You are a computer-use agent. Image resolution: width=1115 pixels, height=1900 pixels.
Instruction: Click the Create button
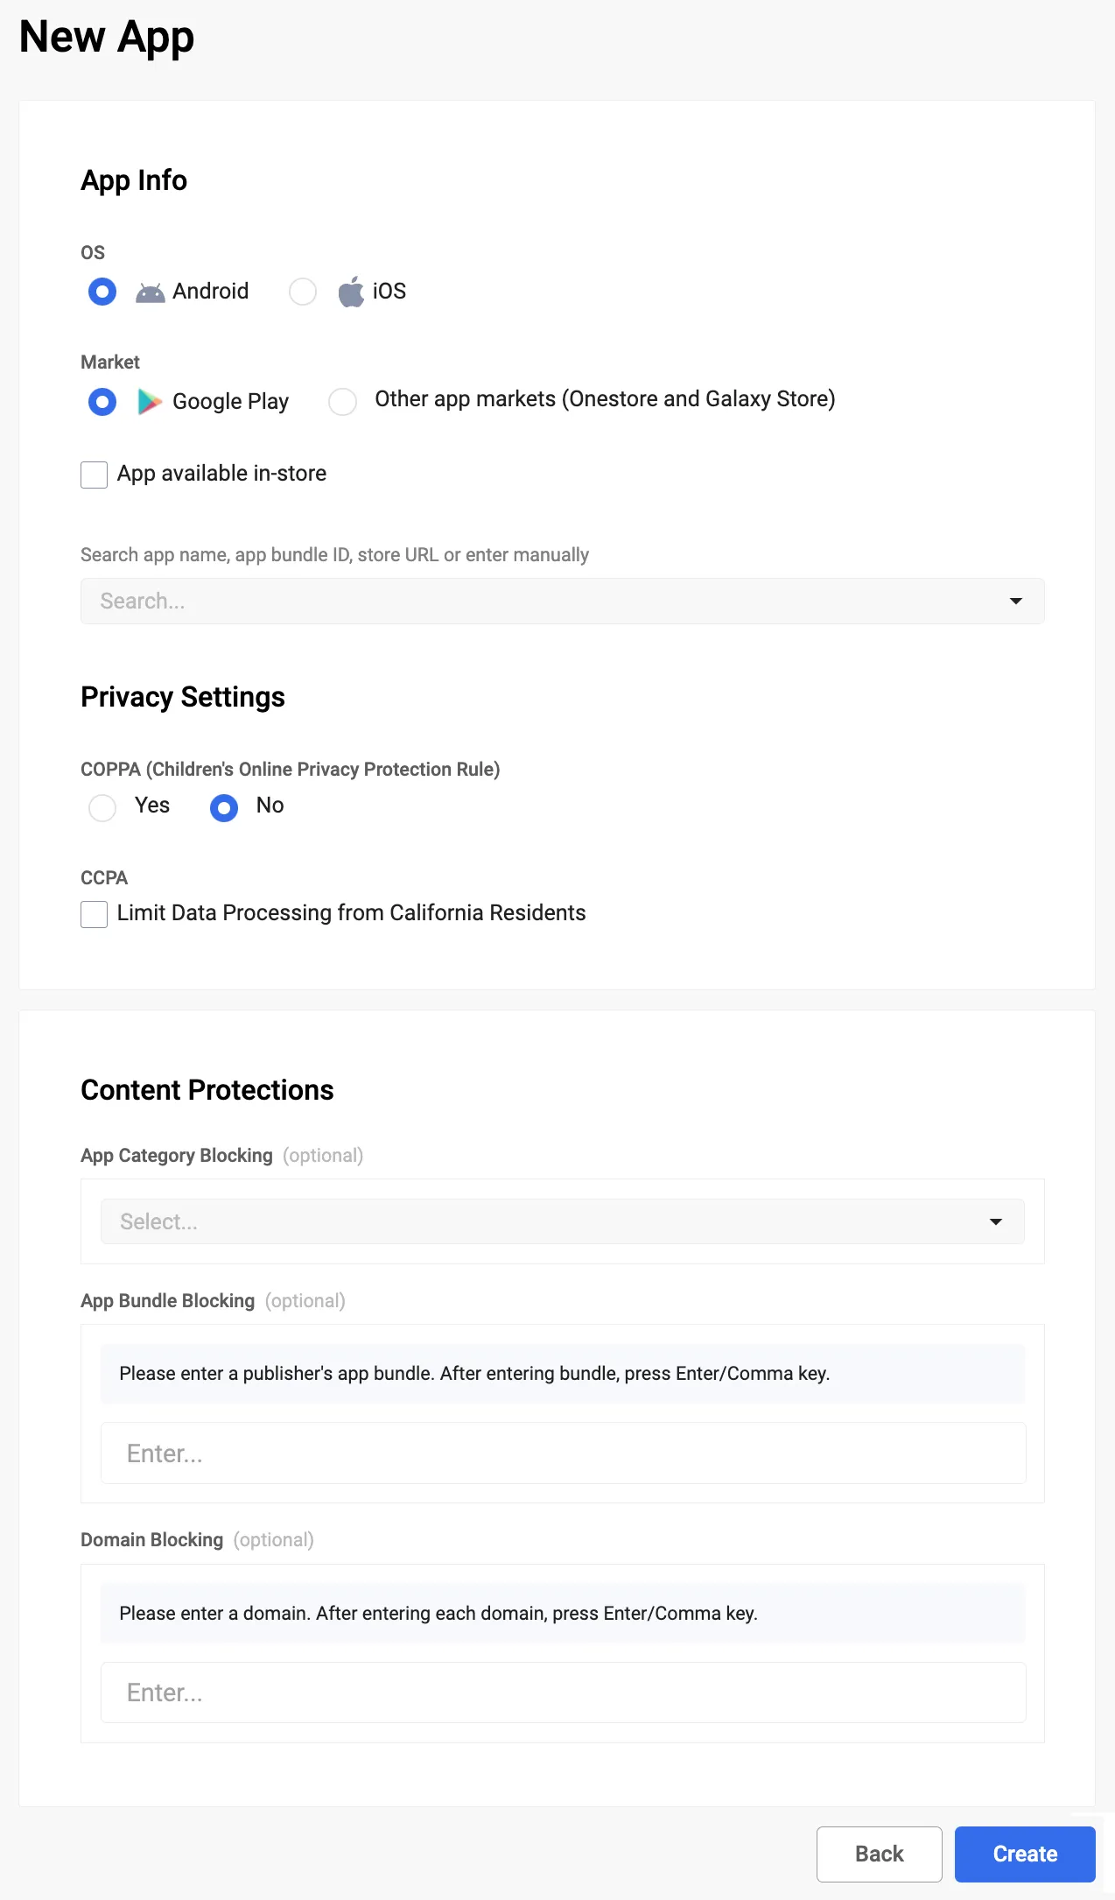click(x=1025, y=1854)
